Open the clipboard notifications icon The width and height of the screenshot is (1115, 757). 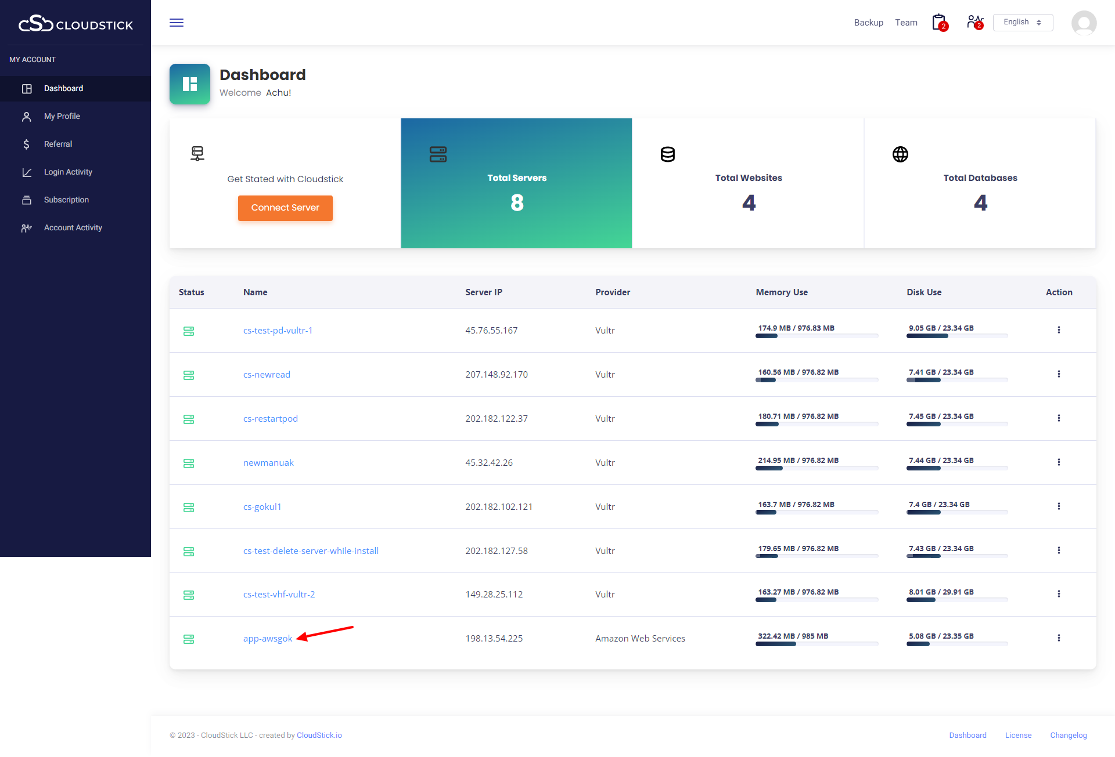939,23
